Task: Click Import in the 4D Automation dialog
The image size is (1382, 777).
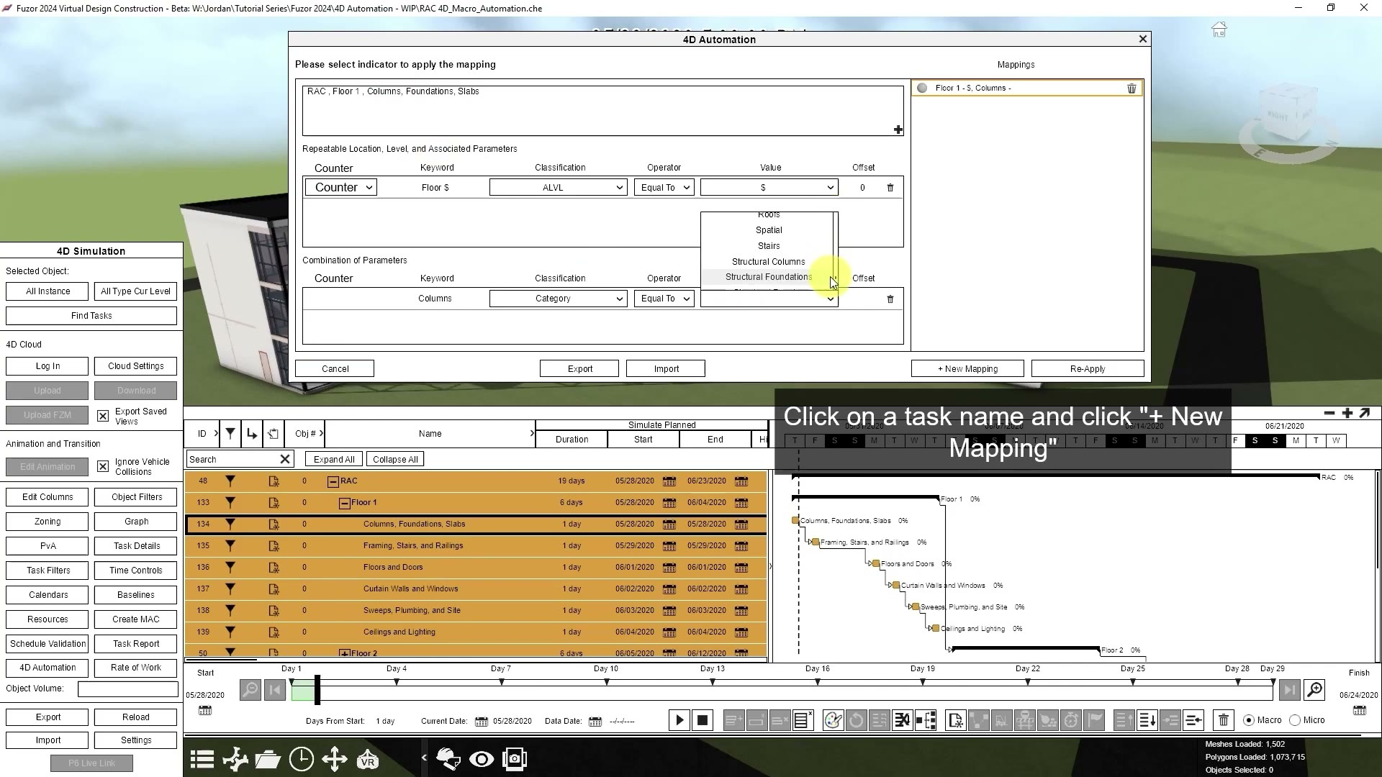Action: [666, 369]
